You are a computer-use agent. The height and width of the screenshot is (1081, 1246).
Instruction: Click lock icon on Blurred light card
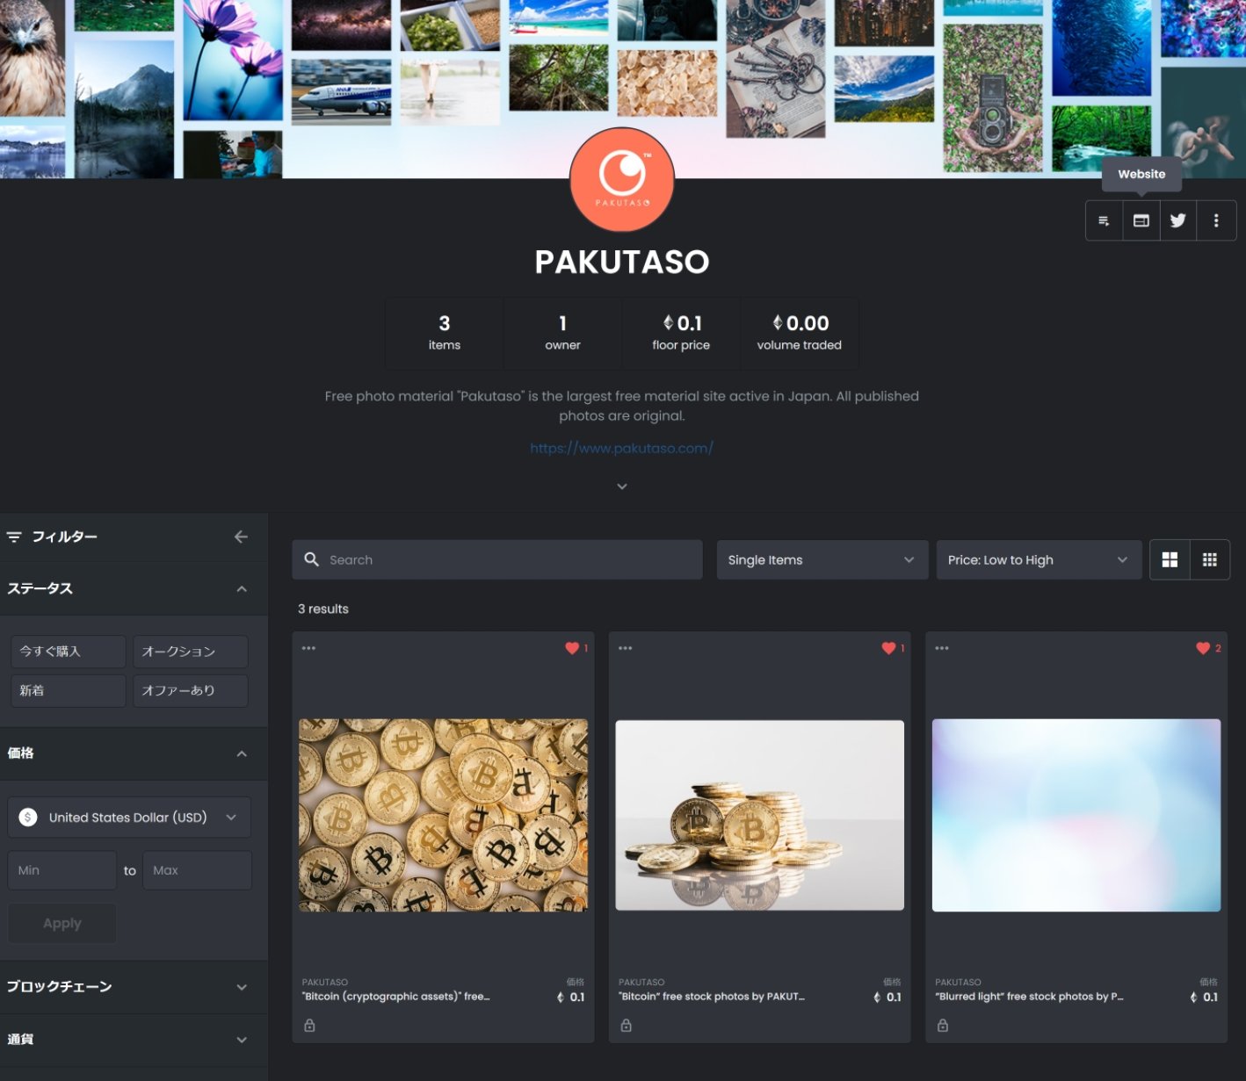point(943,1025)
